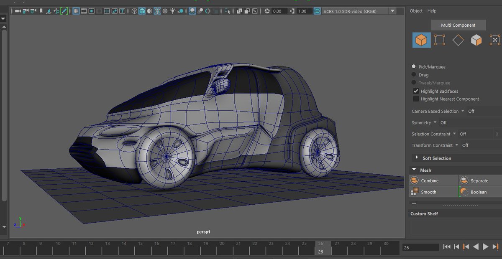Open Selection Constraint dropdown
This screenshot has width=502, height=259.
[x=454, y=134]
